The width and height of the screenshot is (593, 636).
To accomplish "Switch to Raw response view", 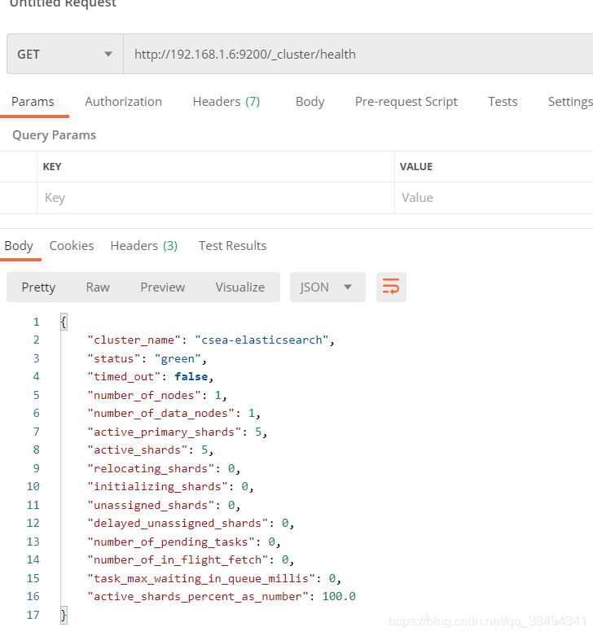I will (x=98, y=287).
